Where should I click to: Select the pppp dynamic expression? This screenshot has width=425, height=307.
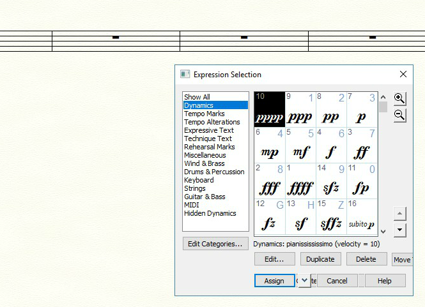269,109
